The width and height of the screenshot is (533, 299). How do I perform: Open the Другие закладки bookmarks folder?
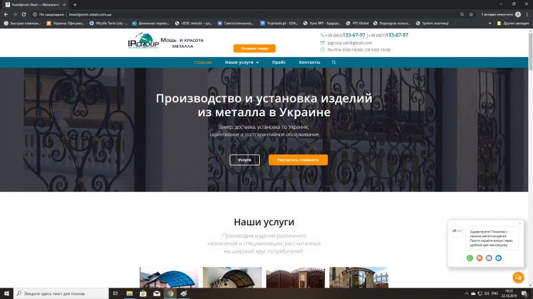513,23
